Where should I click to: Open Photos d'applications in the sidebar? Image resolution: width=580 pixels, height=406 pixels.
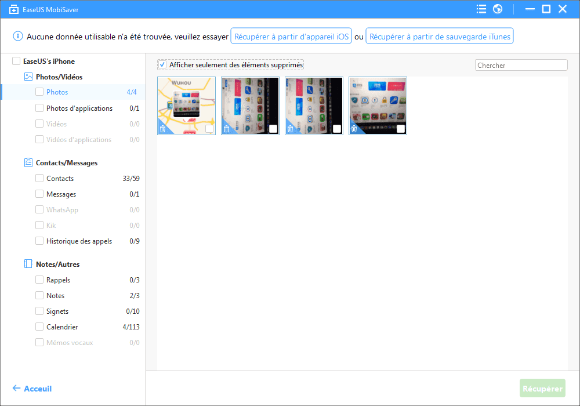pos(79,108)
